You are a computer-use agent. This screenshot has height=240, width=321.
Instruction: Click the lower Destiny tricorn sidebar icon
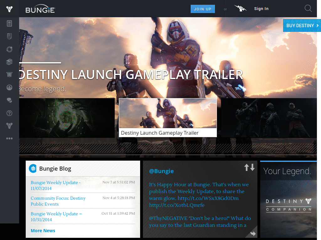[9, 126]
